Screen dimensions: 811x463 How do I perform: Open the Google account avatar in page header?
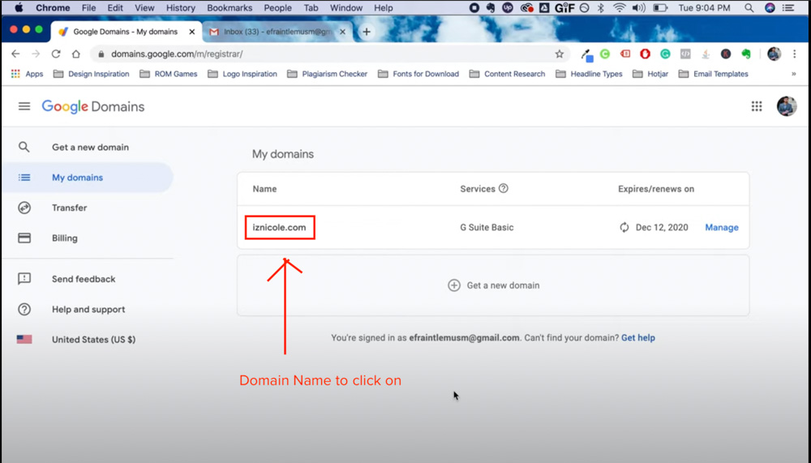[786, 106]
